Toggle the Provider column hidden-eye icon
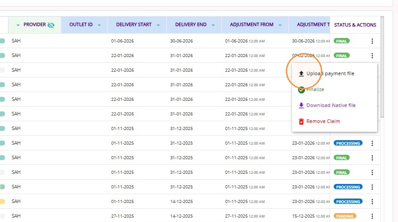 51,25
